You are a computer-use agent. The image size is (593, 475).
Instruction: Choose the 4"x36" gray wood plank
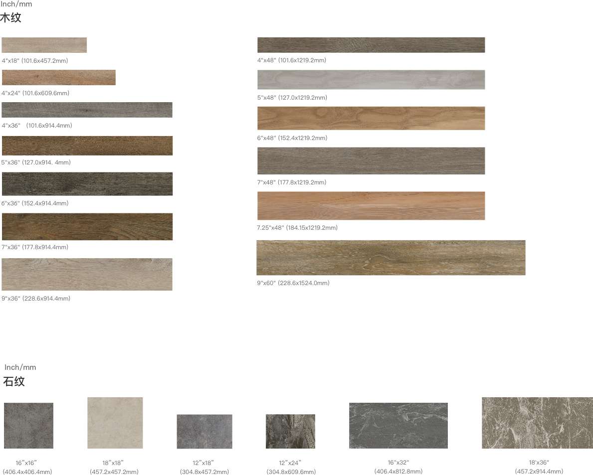click(87, 110)
